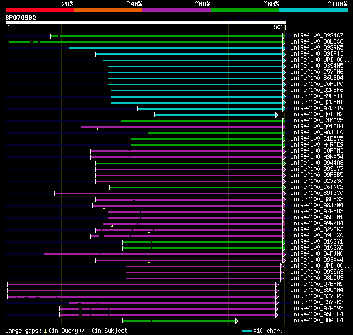Open the UniRef100_Q9SRK5 hit label
The image size is (353, 335).
coord(317,48)
